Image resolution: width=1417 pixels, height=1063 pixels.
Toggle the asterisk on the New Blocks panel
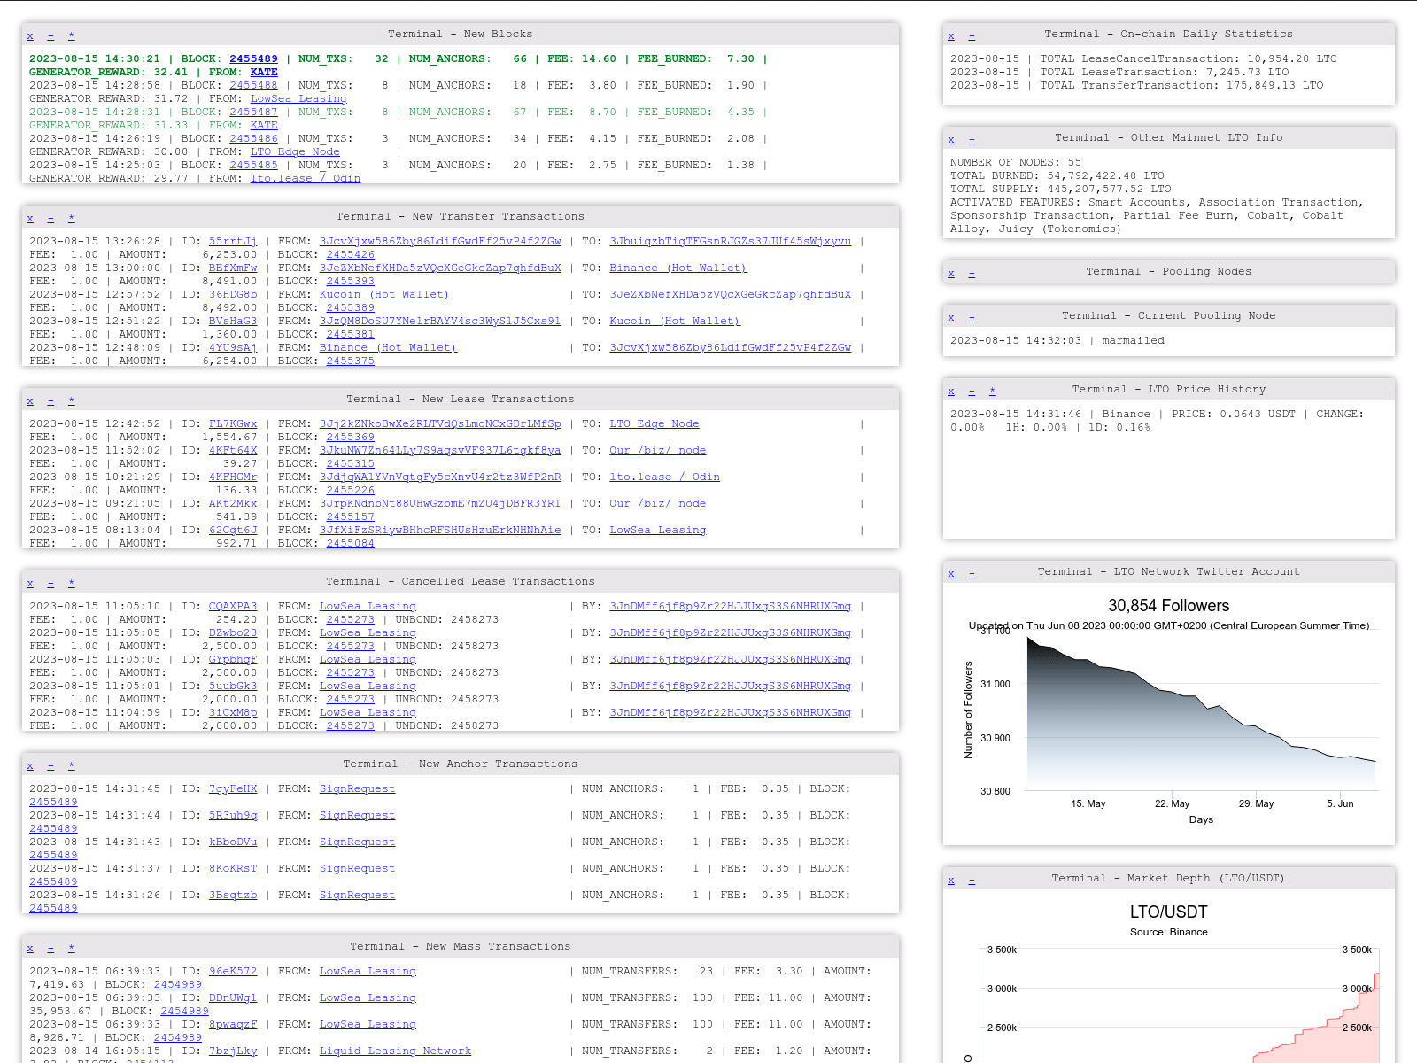72,36
